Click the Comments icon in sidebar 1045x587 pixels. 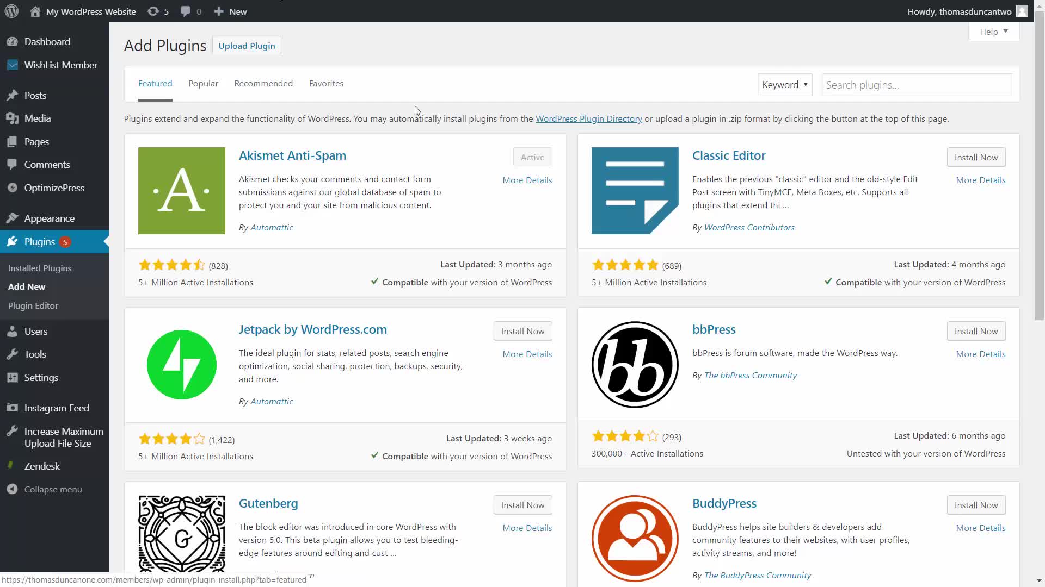(x=13, y=165)
